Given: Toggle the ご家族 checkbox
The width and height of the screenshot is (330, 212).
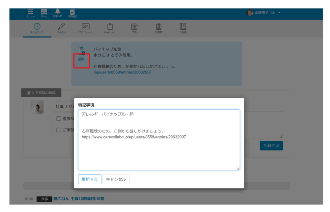Looking at the screenshot, I should pyautogui.click(x=59, y=130).
